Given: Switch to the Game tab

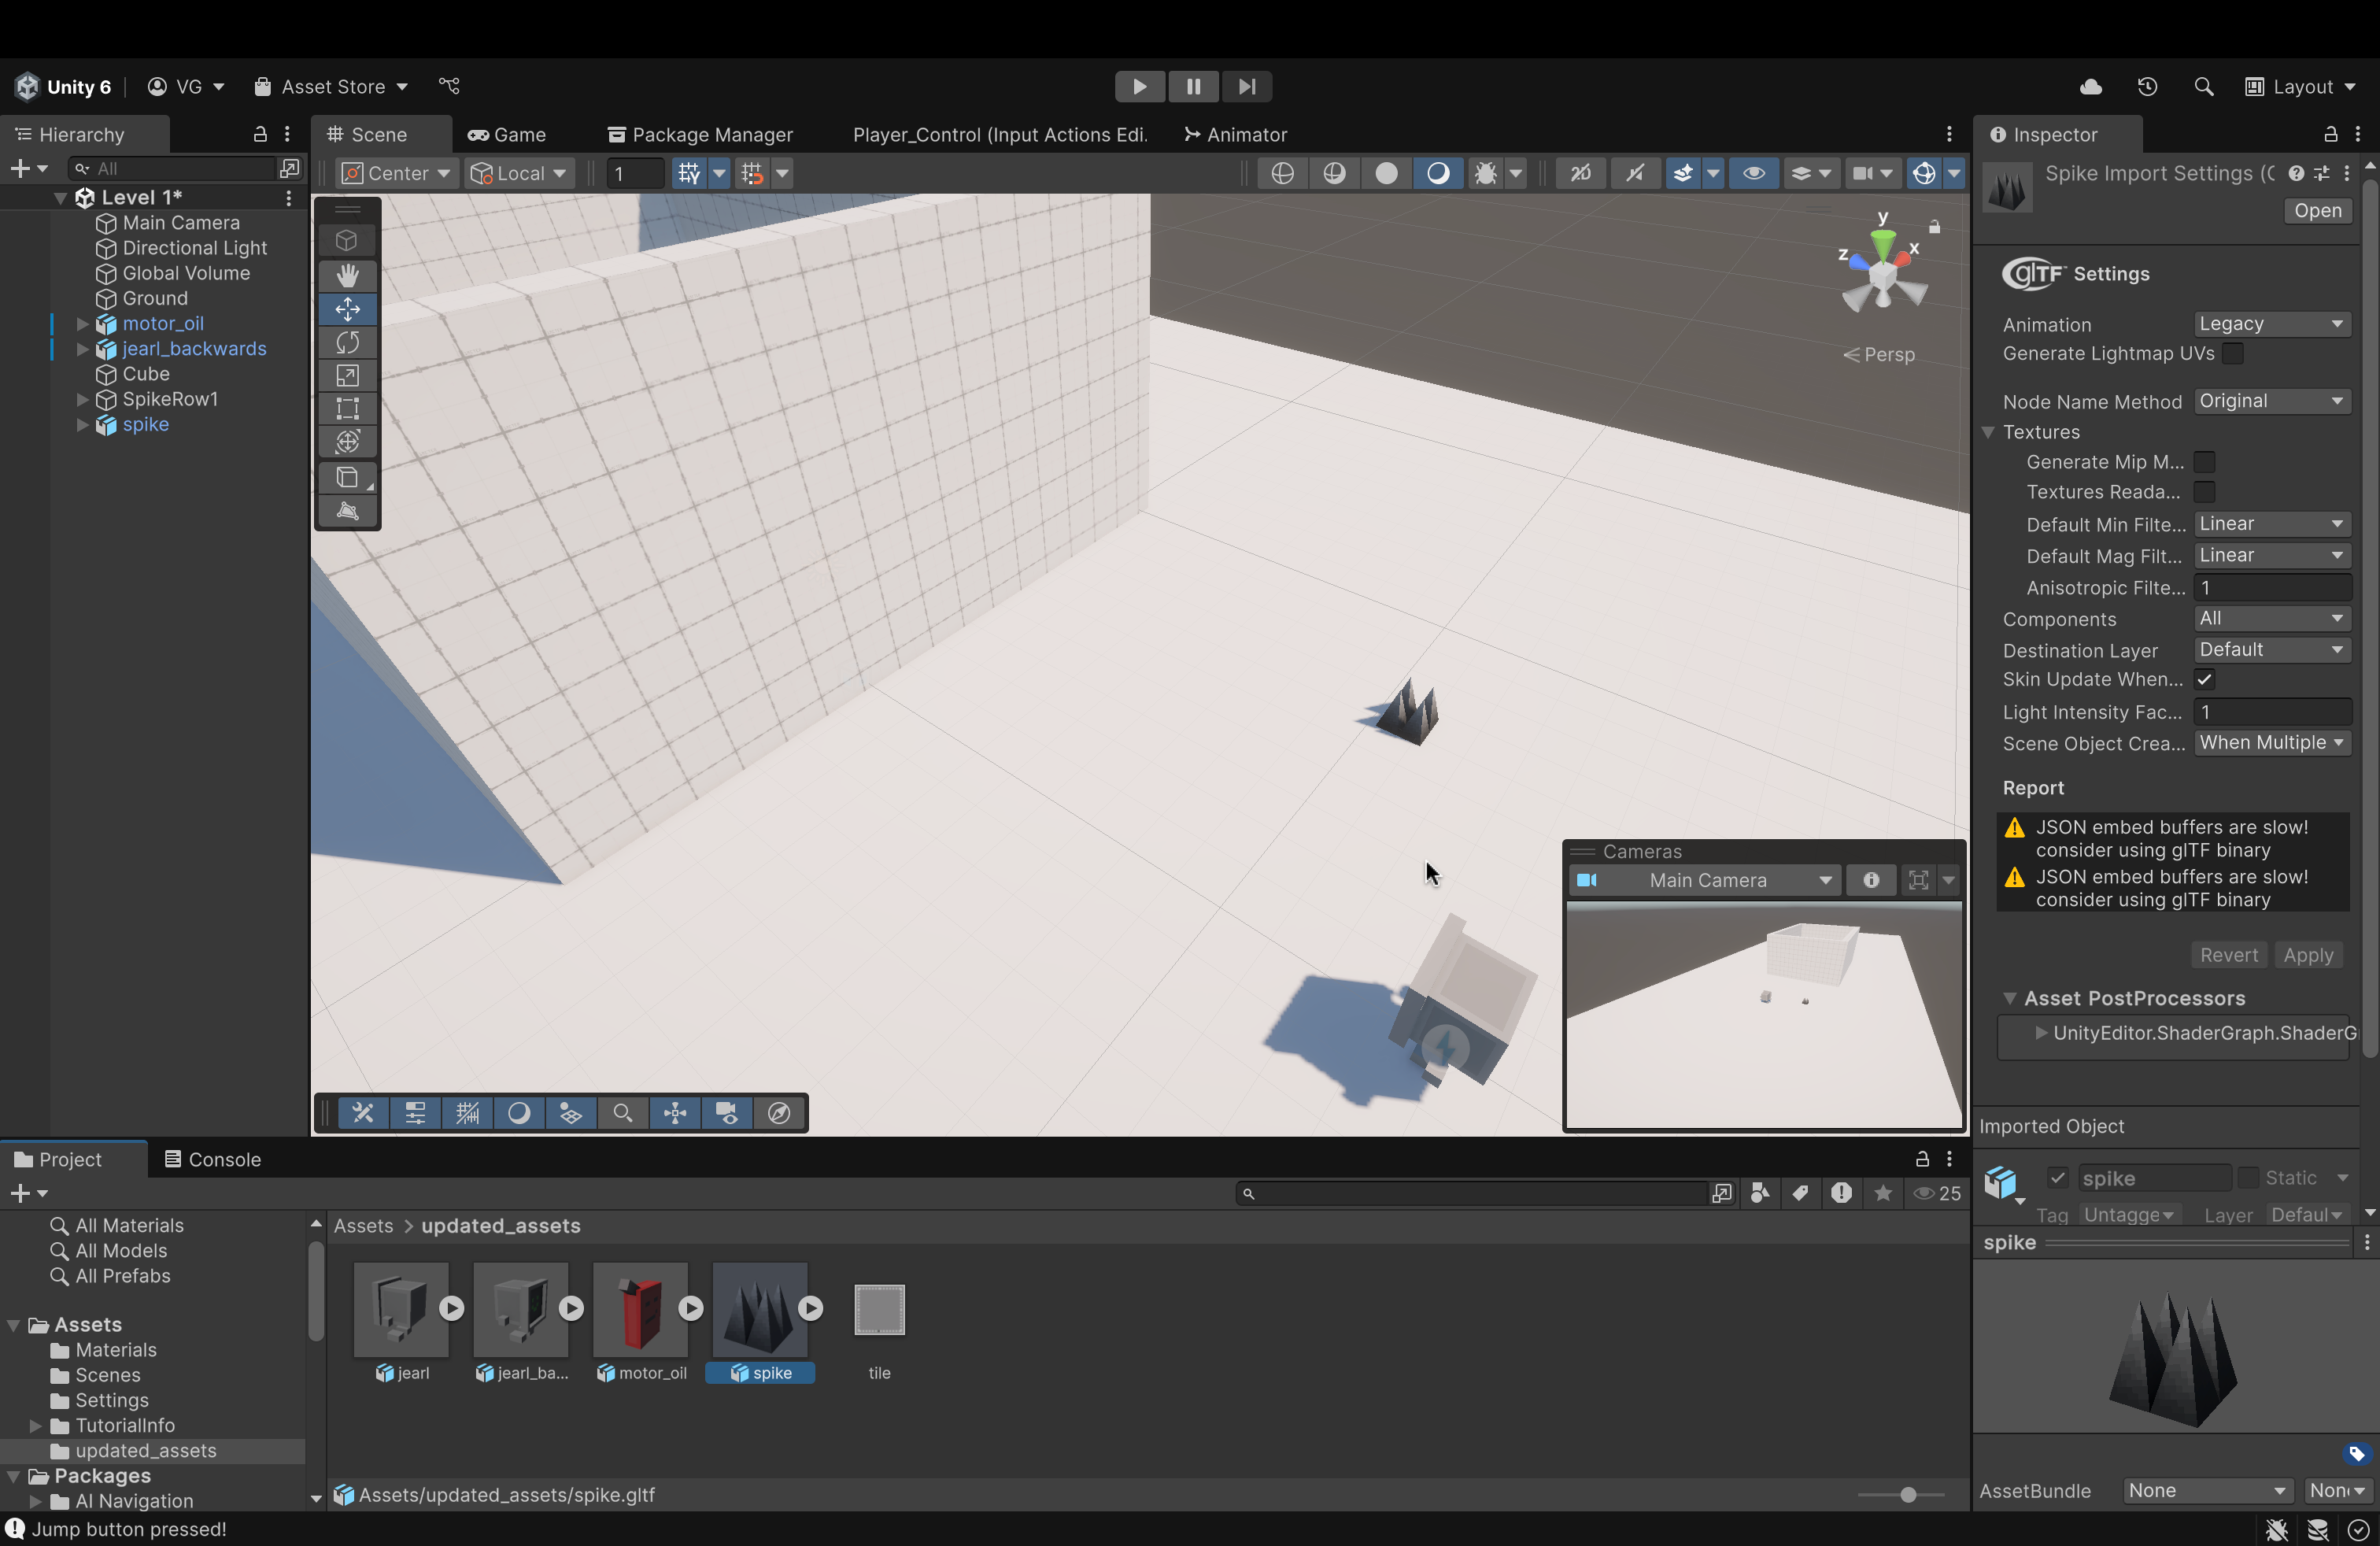Looking at the screenshot, I should (507, 135).
